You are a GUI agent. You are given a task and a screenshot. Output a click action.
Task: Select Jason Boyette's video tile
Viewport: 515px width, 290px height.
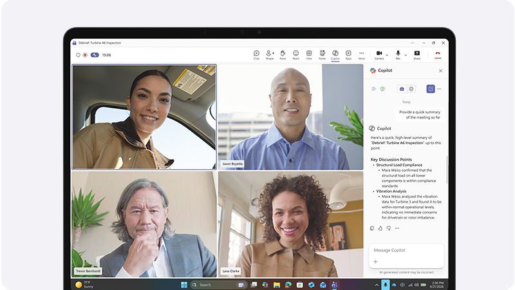pyautogui.click(x=291, y=117)
